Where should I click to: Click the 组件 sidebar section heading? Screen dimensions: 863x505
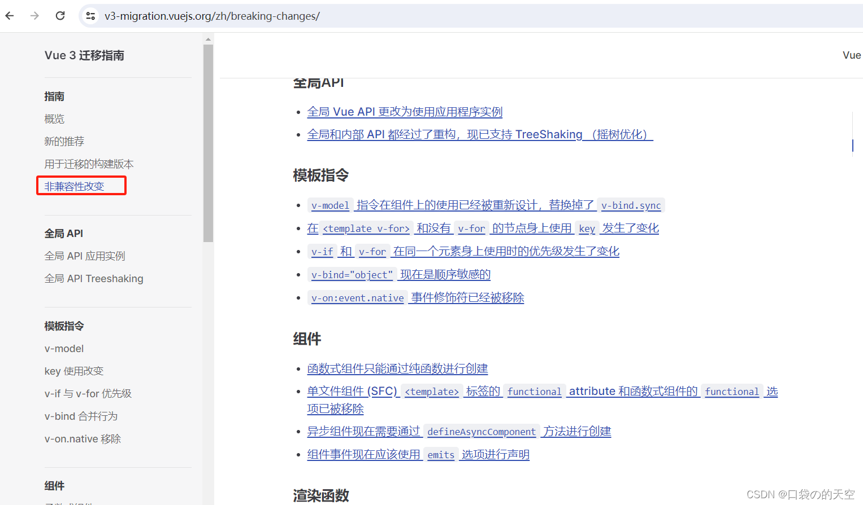point(54,486)
